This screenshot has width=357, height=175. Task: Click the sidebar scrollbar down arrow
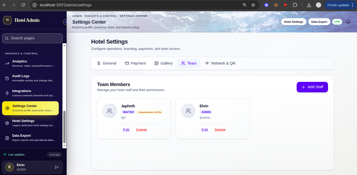pyautogui.click(x=64, y=146)
